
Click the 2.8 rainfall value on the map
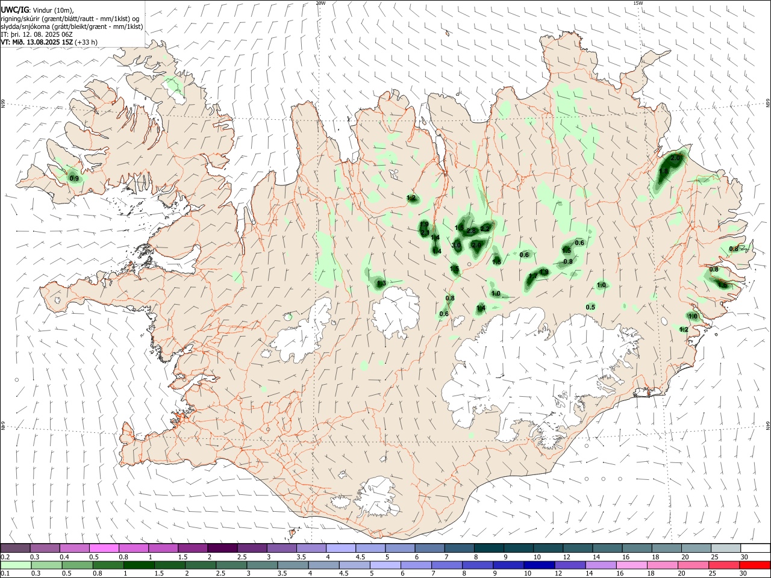tap(472, 231)
